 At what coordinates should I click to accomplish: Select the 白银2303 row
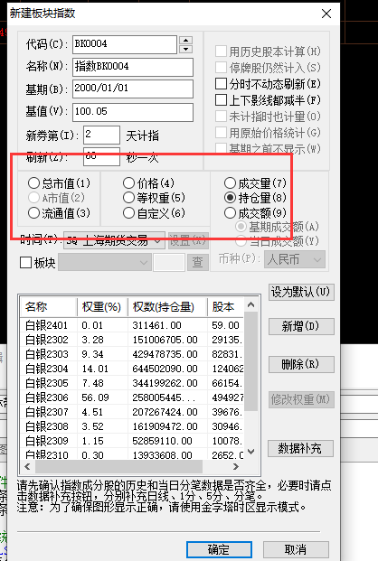132,354
